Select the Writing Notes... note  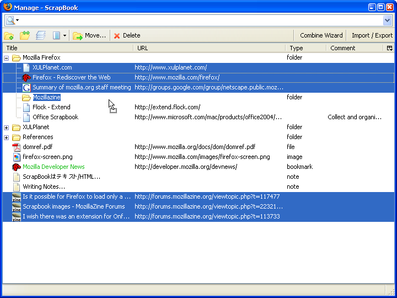click(44, 187)
